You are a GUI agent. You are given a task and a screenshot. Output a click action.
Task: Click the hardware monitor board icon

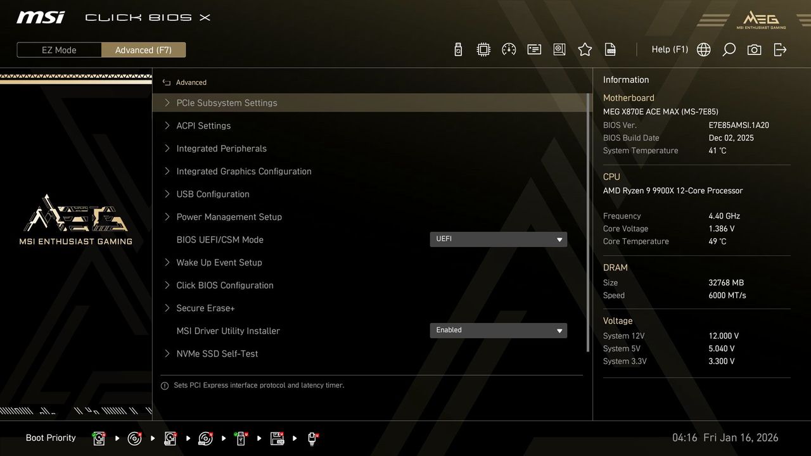pos(559,49)
